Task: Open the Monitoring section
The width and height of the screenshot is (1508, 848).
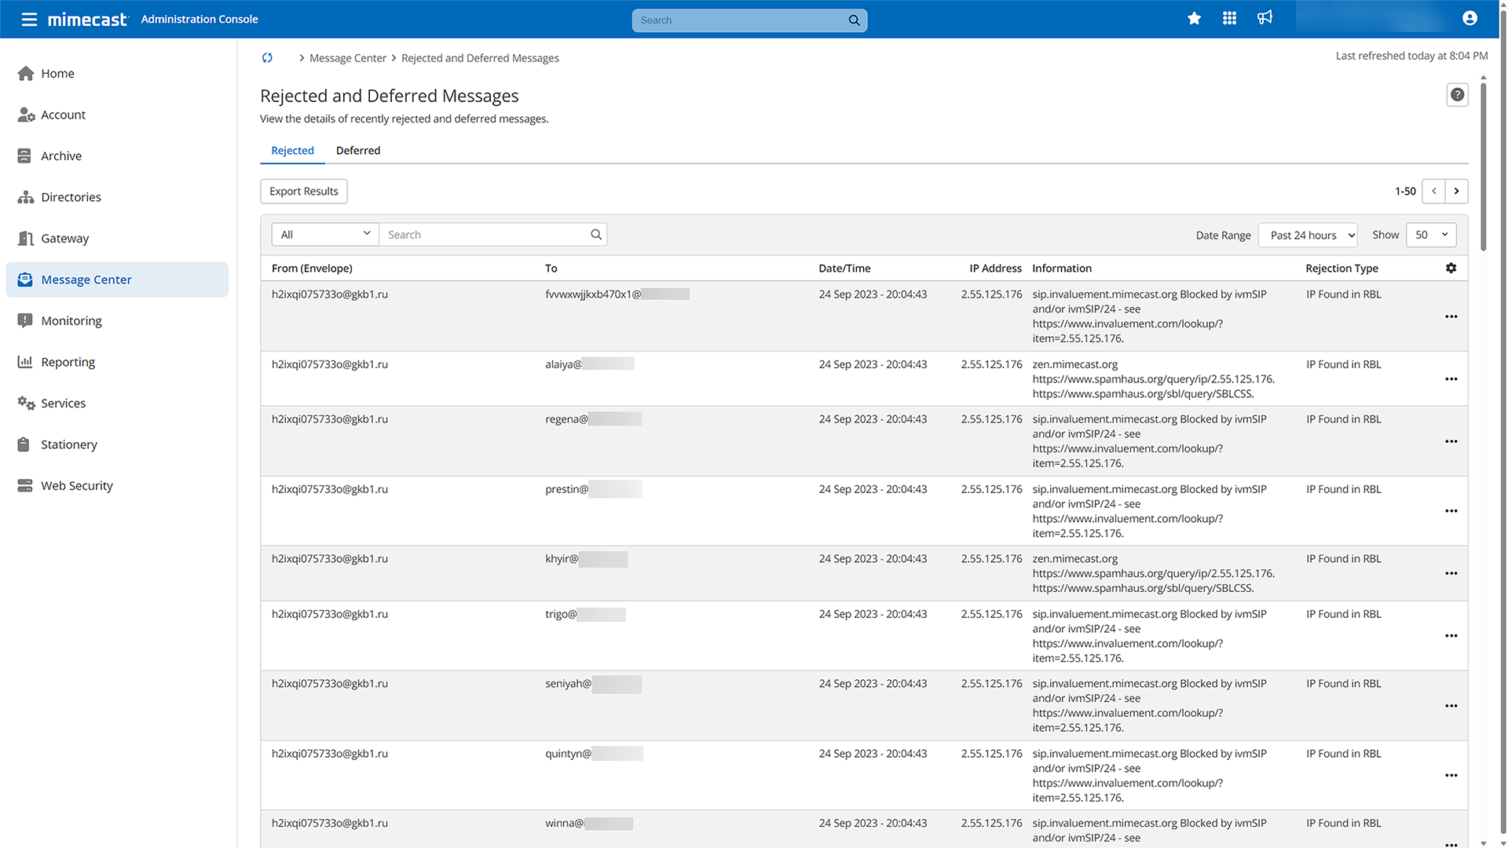Action: coord(71,320)
